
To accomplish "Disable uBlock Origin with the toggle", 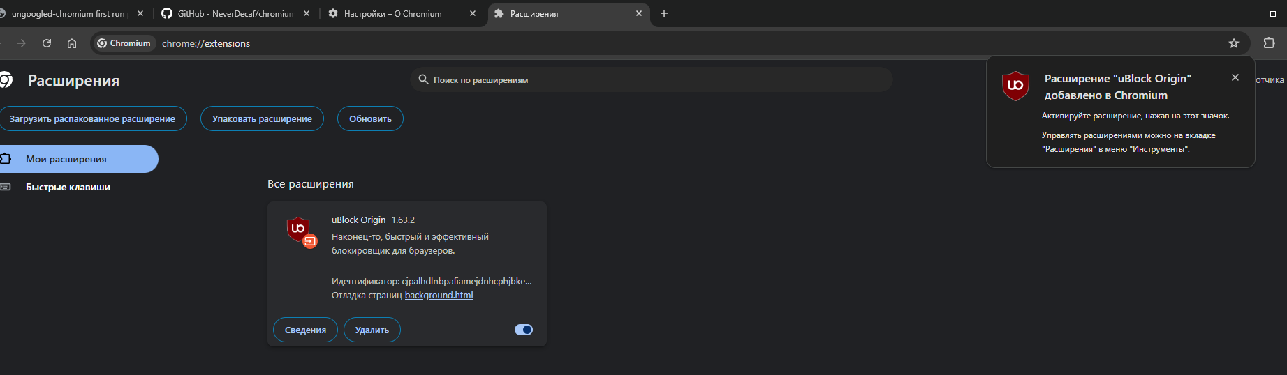I will coord(524,330).
